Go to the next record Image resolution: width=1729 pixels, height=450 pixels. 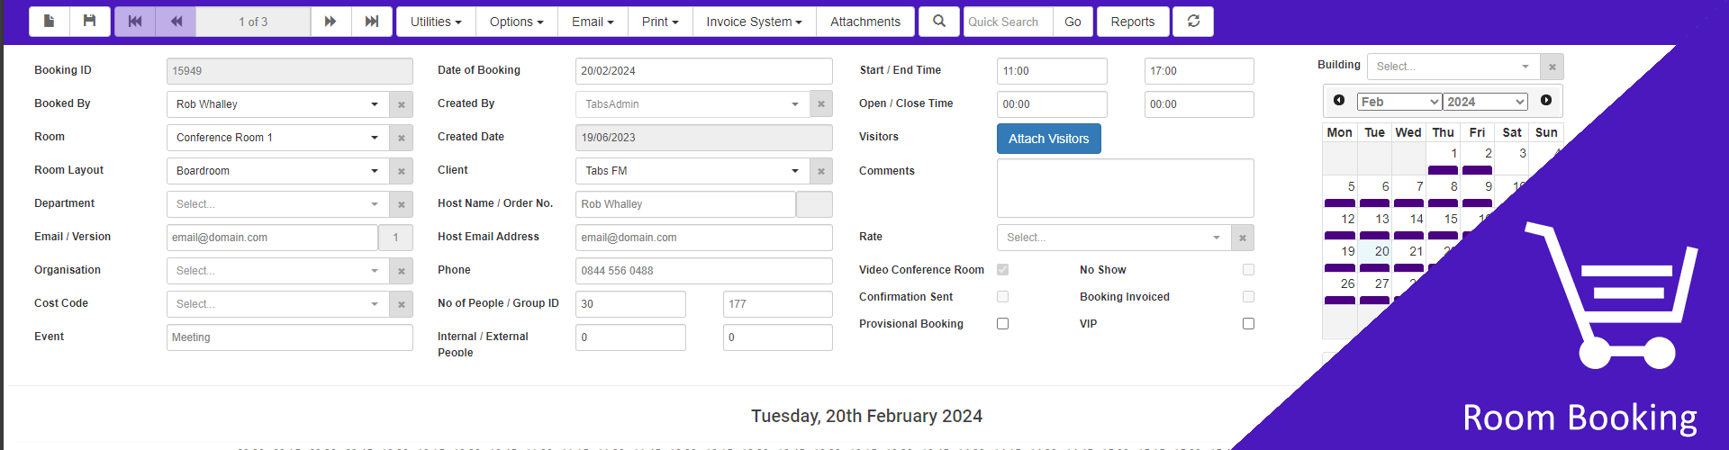[x=330, y=22]
